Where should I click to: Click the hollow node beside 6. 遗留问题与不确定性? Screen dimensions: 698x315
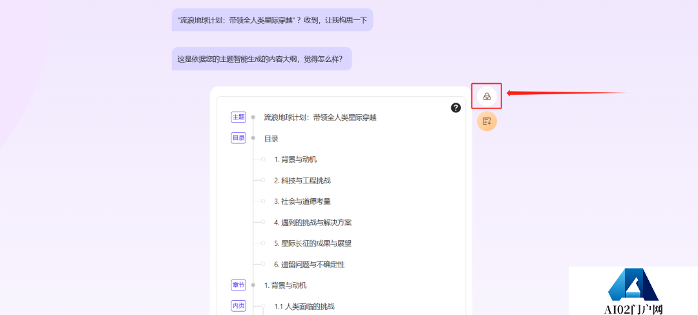(x=263, y=264)
